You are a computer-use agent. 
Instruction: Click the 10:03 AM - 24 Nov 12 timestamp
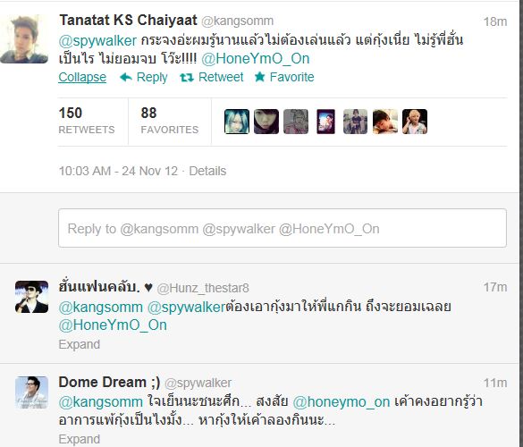point(118,171)
